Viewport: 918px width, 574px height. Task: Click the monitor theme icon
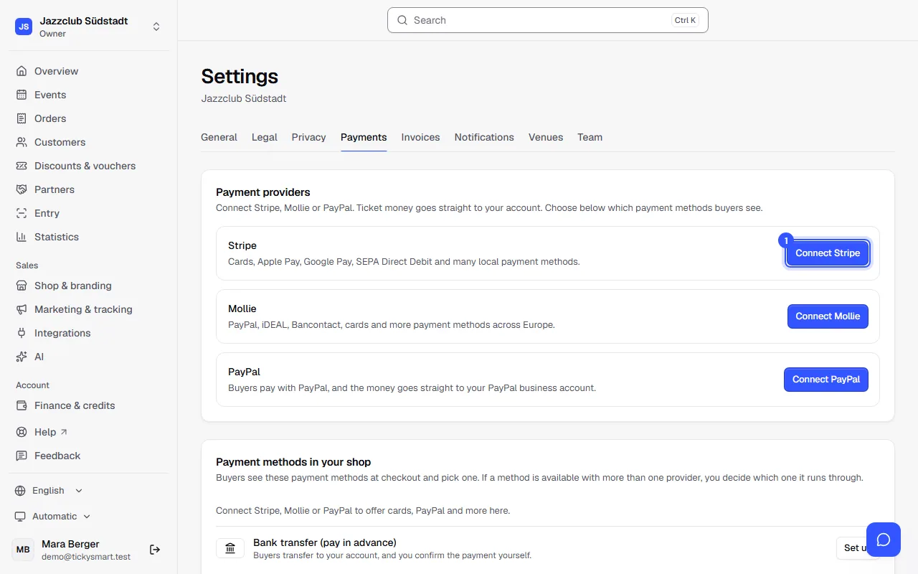20,517
